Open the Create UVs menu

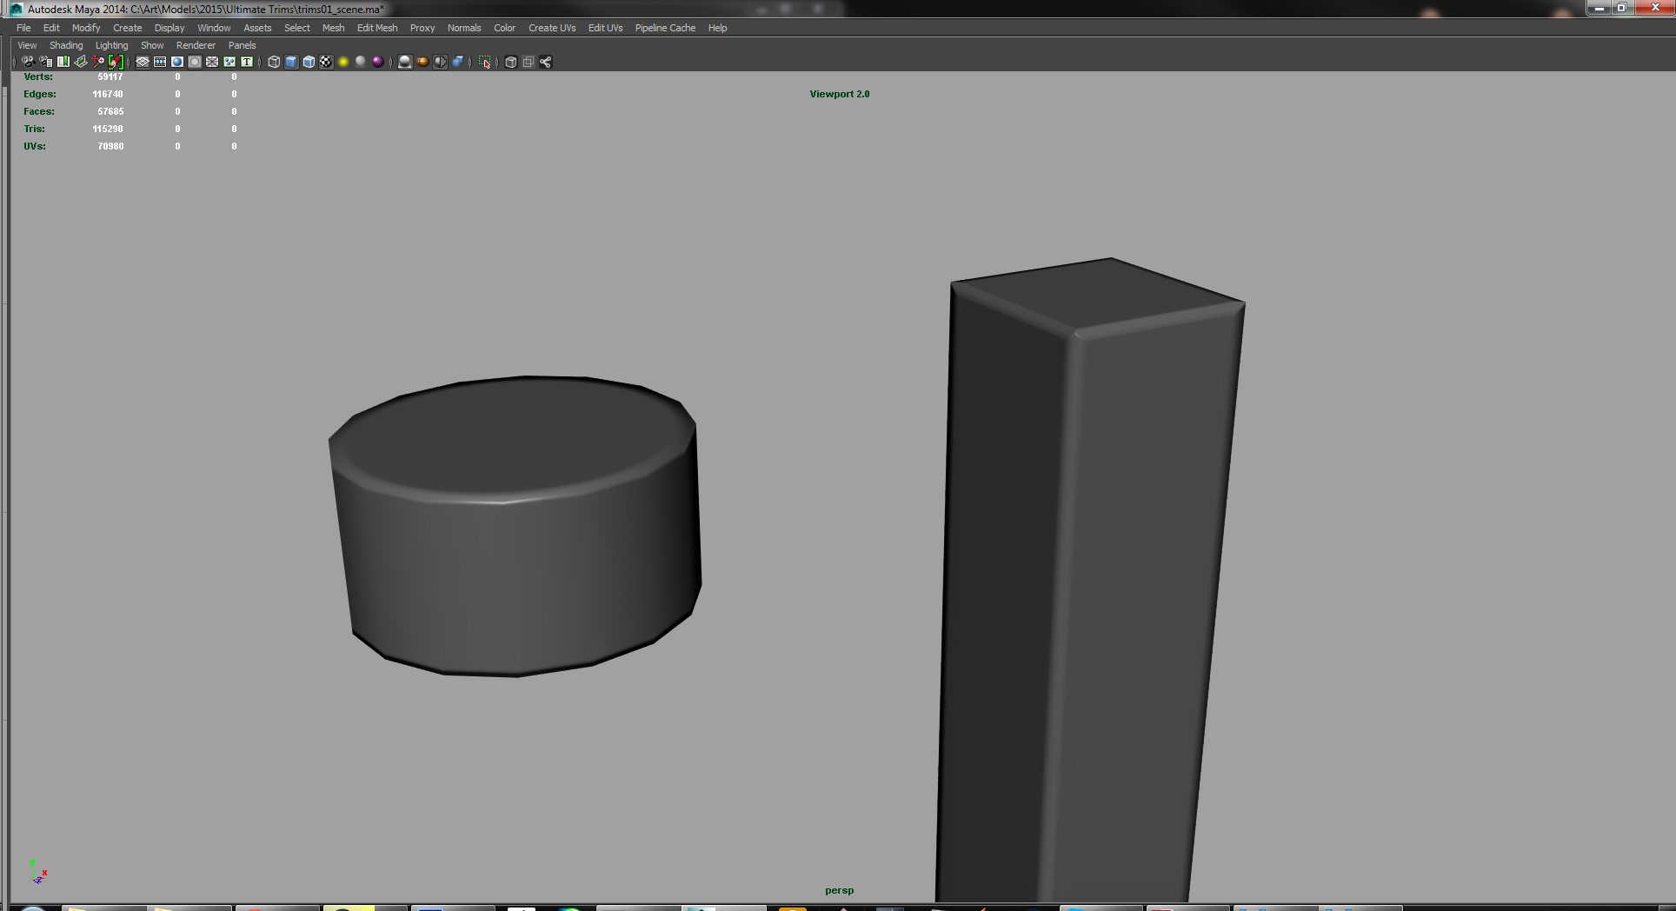click(552, 28)
